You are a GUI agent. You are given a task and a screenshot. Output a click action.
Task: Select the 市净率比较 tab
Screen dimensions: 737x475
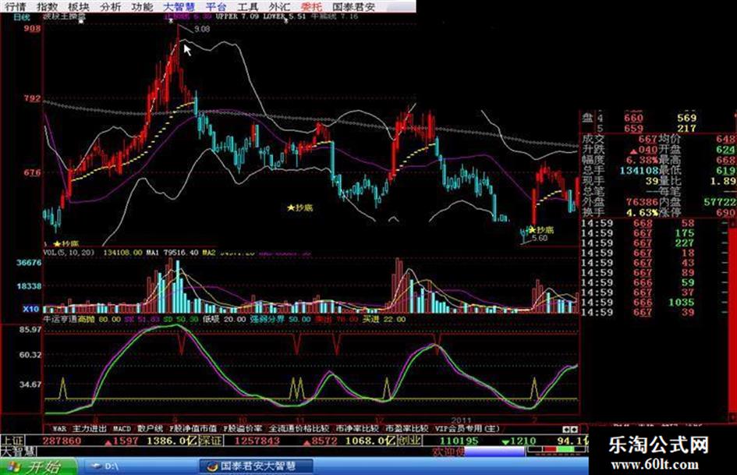[x=357, y=429]
